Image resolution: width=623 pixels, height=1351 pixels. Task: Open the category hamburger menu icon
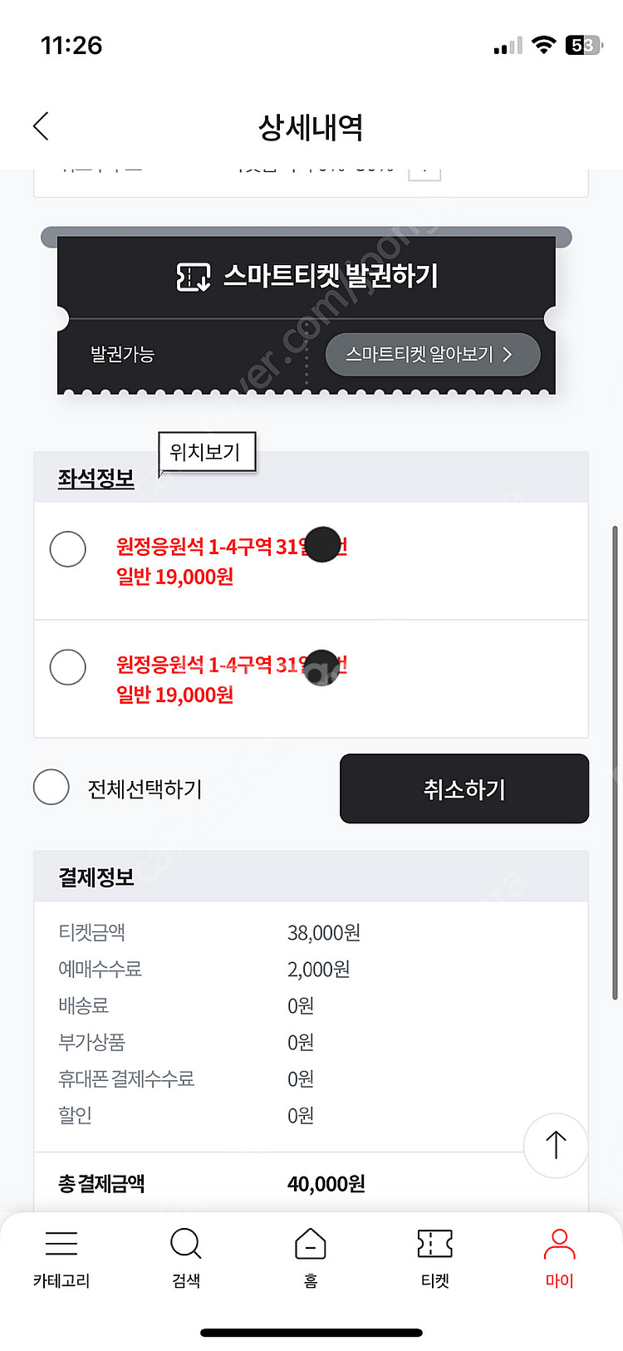click(x=61, y=1243)
